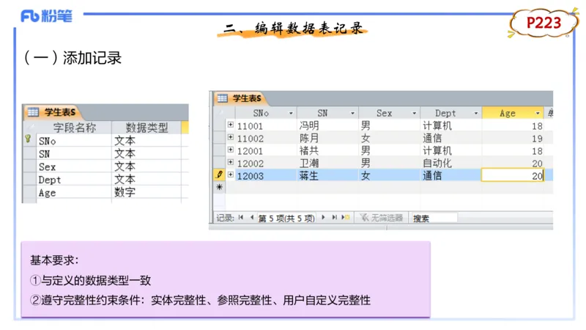Viewport: 586px width, 330px height.
Task: Select the right 学生表S datasheet tab
Action: pos(240,98)
